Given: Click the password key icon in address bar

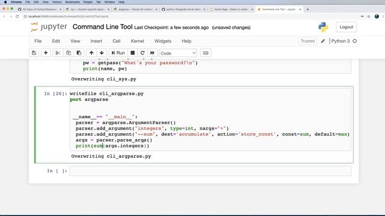Looking at the screenshot, I should [x=362, y=16].
